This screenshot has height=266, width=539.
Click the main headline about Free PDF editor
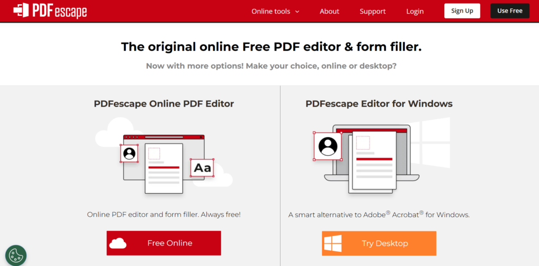click(x=271, y=47)
